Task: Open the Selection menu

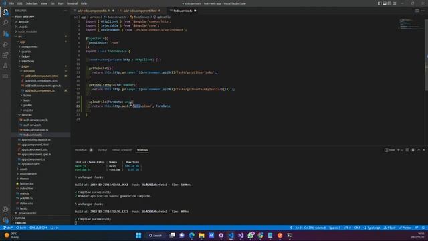Action: [x=31, y=3]
